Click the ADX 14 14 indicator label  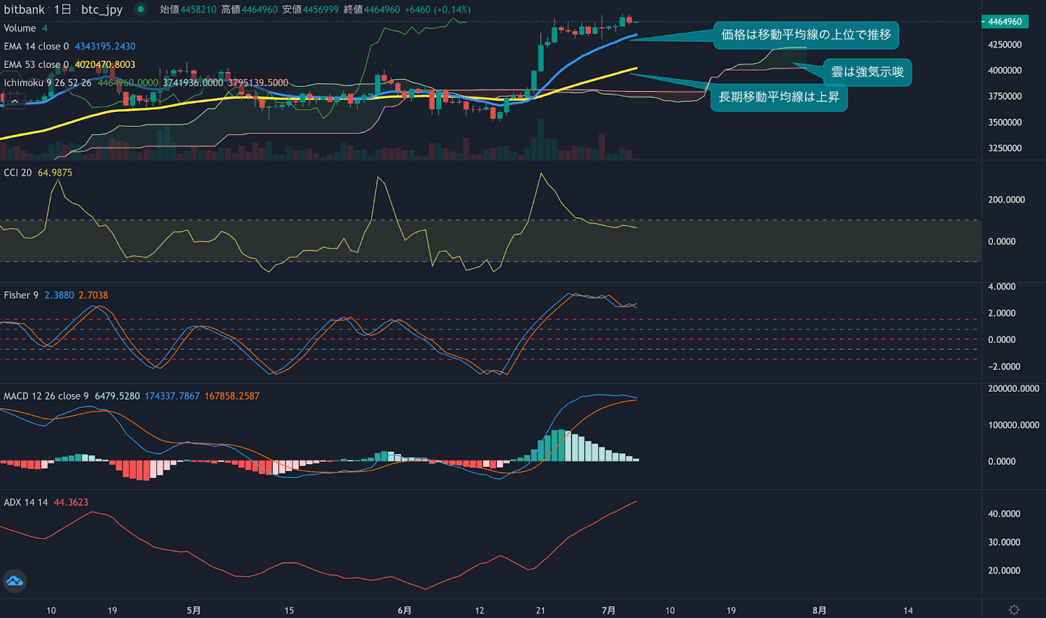pyautogui.click(x=25, y=502)
